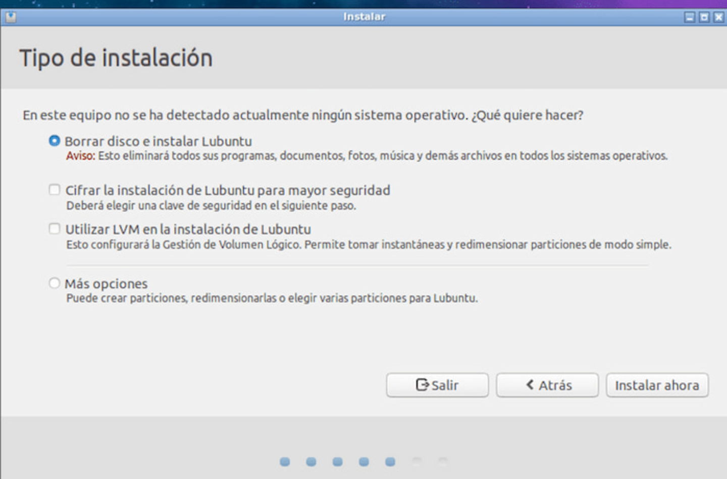
Task: Click the Salir button
Action: click(437, 385)
